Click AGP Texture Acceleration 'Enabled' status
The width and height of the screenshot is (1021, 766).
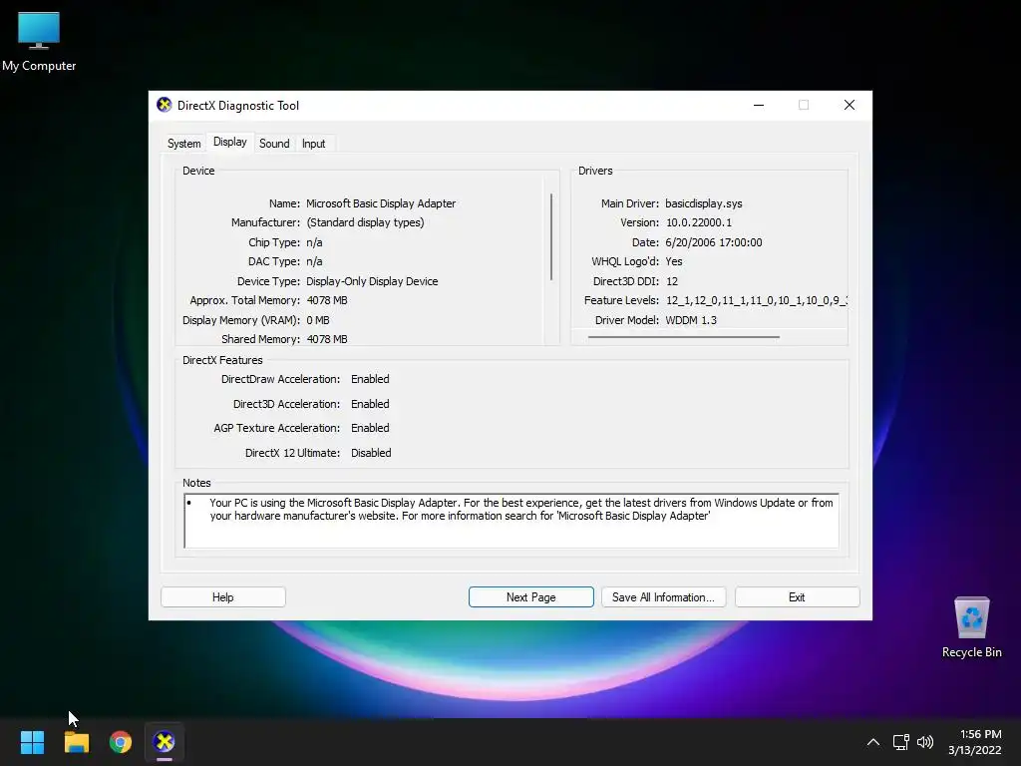click(370, 428)
